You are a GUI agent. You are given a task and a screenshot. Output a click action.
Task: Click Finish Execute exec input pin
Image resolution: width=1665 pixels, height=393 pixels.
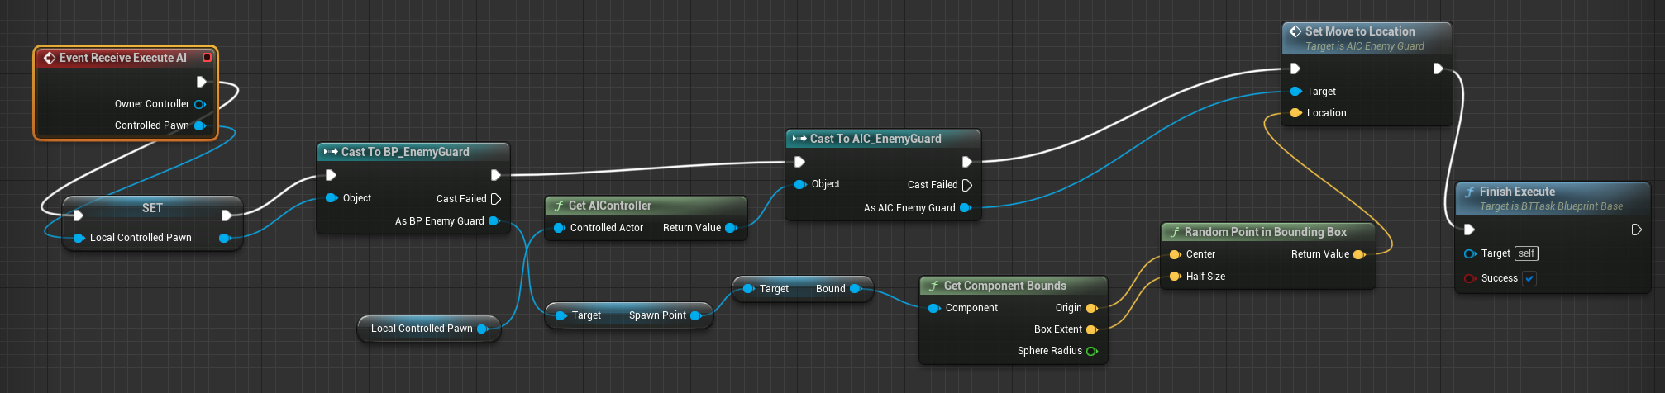point(1469,230)
